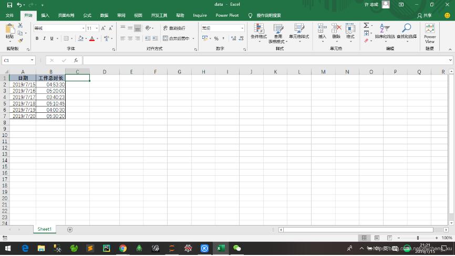Click the Power View button
This screenshot has height=256, width=455.
pos(430,33)
